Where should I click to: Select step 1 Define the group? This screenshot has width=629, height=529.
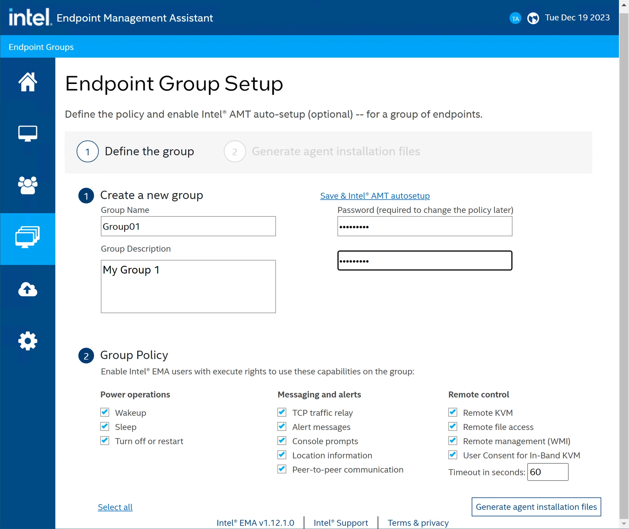(x=135, y=151)
